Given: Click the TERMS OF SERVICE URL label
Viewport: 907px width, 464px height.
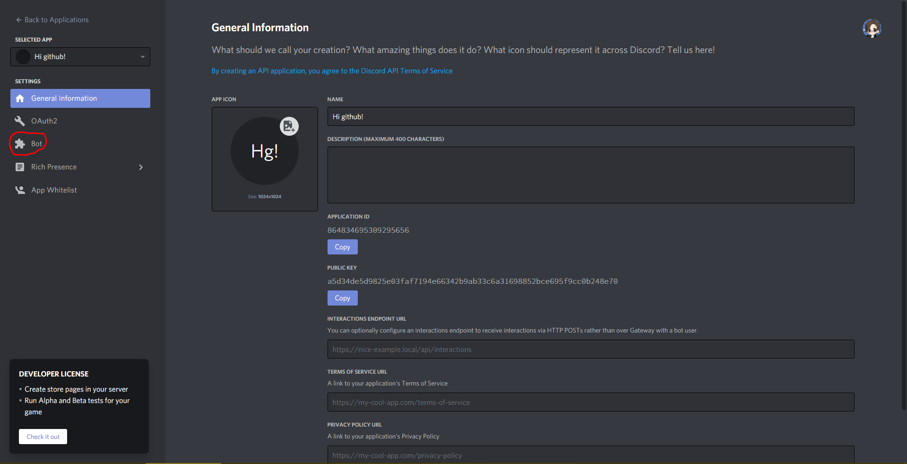Looking at the screenshot, I should coord(357,372).
